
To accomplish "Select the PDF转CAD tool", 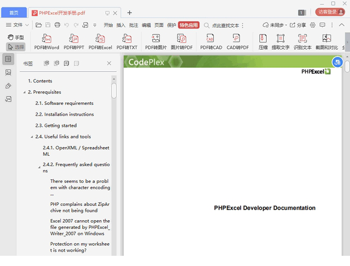I will click(x=211, y=42).
